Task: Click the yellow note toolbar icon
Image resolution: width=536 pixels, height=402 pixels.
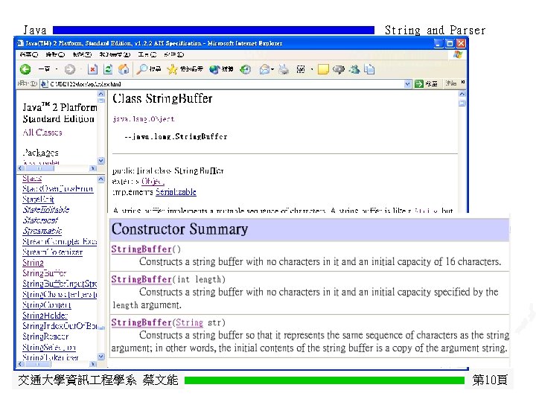Action: pyautogui.click(x=323, y=69)
